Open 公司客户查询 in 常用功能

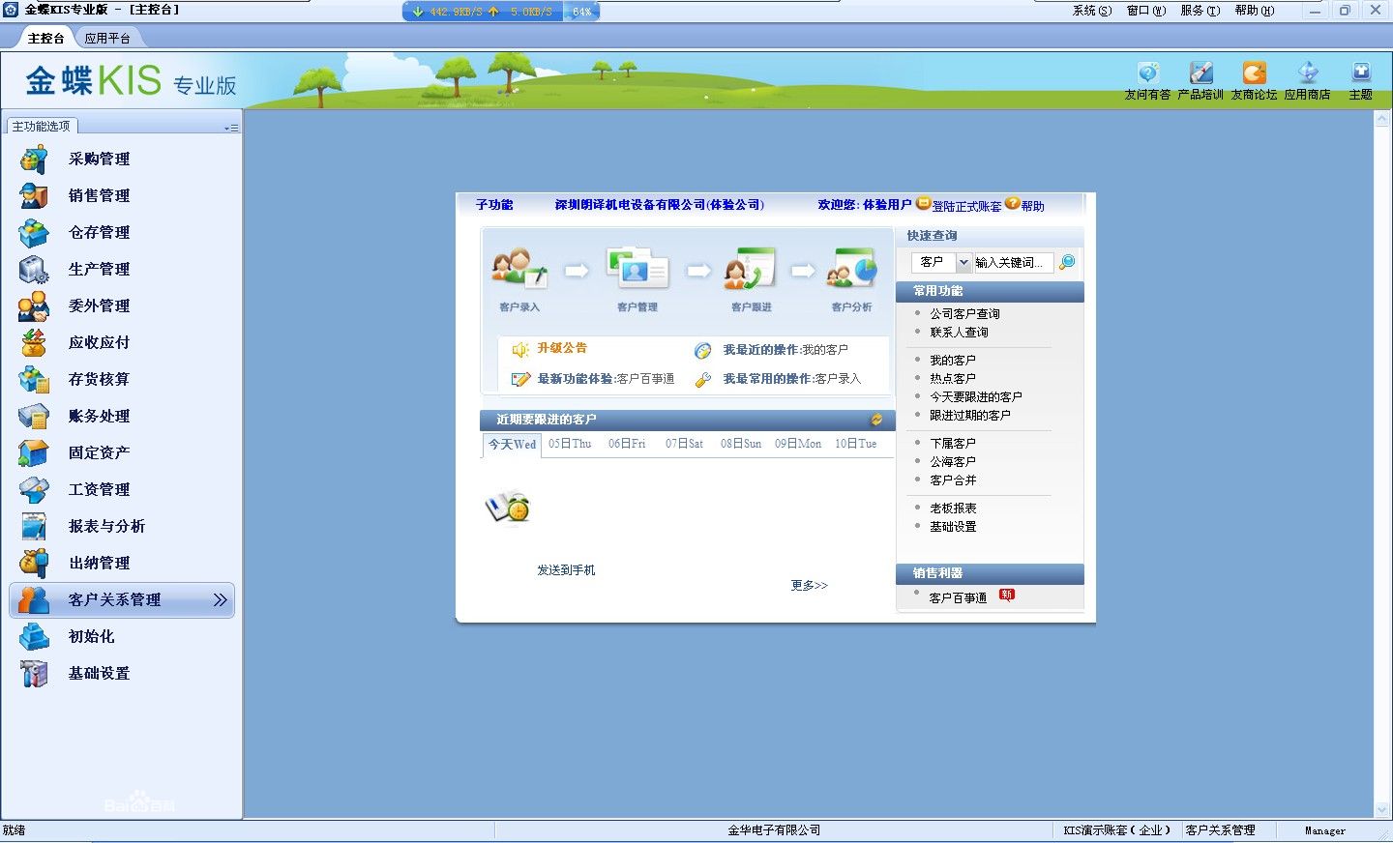(x=964, y=314)
